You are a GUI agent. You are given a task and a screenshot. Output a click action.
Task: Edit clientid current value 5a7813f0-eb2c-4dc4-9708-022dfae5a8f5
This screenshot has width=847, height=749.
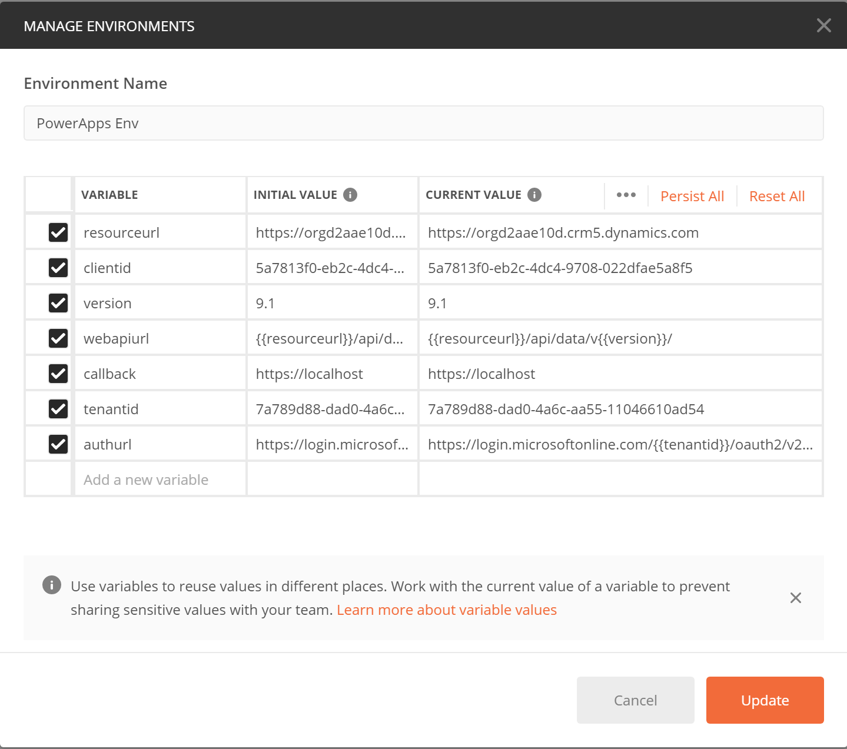tap(620, 268)
